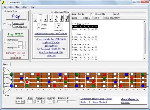Click red marker at fret 5, top string
This screenshot has width=150, height=110.
pyautogui.click(x=38, y=74)
